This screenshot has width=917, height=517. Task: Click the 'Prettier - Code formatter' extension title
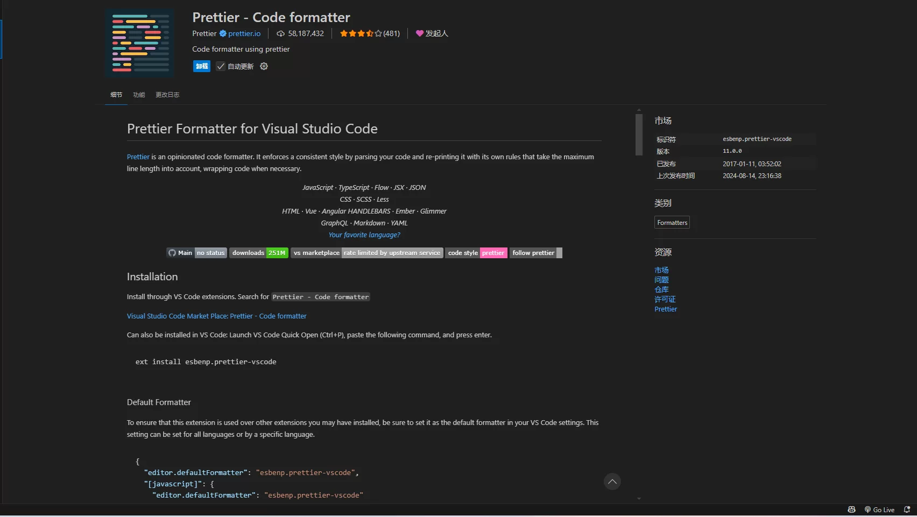[x=271, y=17]
